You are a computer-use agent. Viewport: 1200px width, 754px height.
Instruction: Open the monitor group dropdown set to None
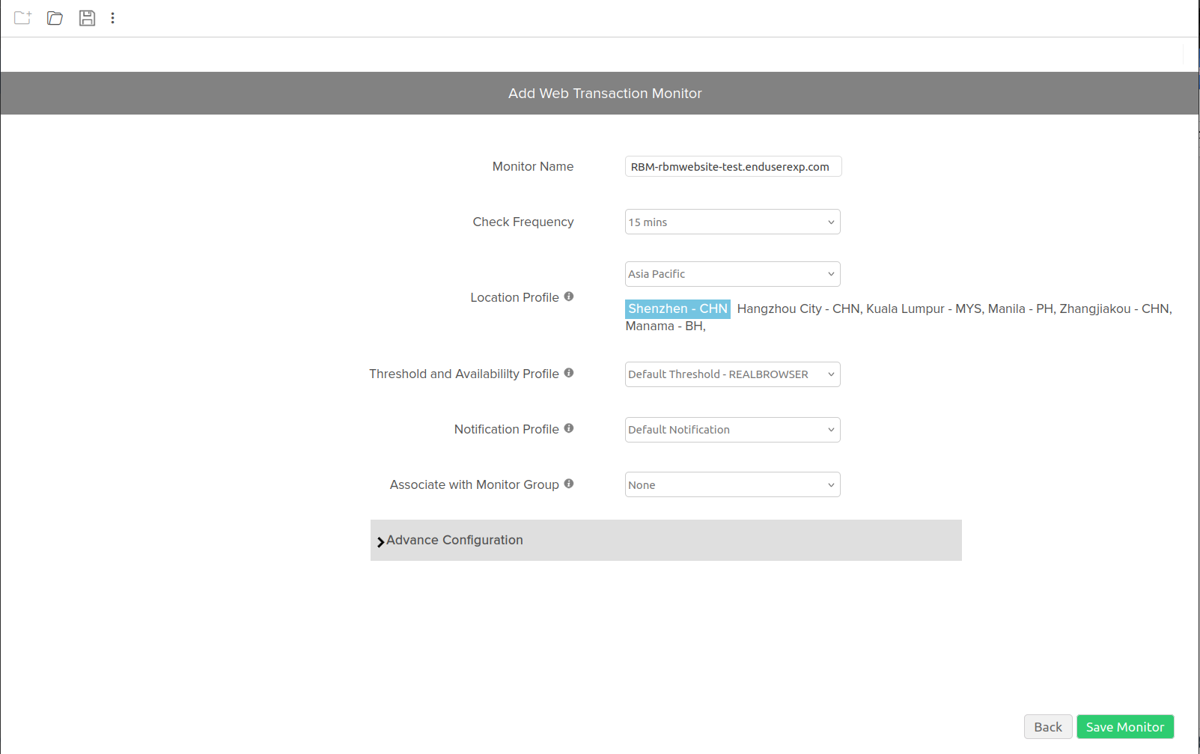pyautogui.click(x=732, y=484)
